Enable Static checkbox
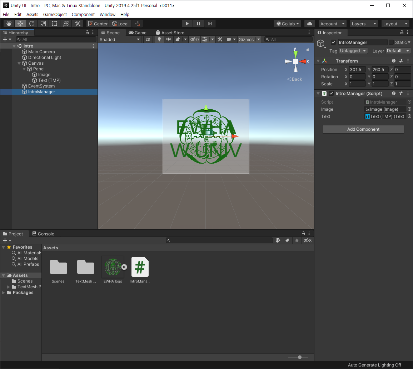 click(x=391, y=42)
